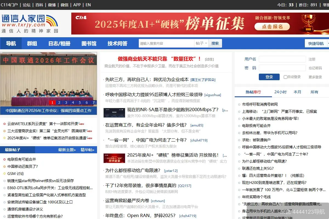Screen dimensions: 329x219
Task: Open post 运营商掀起最严反内卷
Action: (127, 200)
